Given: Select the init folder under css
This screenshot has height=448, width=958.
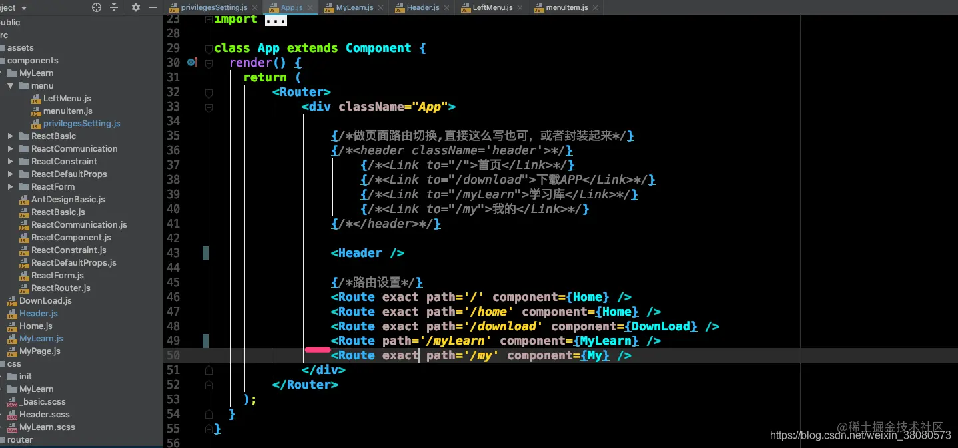Looking at the screenshot, I should pyautogui.click(x=25, y=377).
